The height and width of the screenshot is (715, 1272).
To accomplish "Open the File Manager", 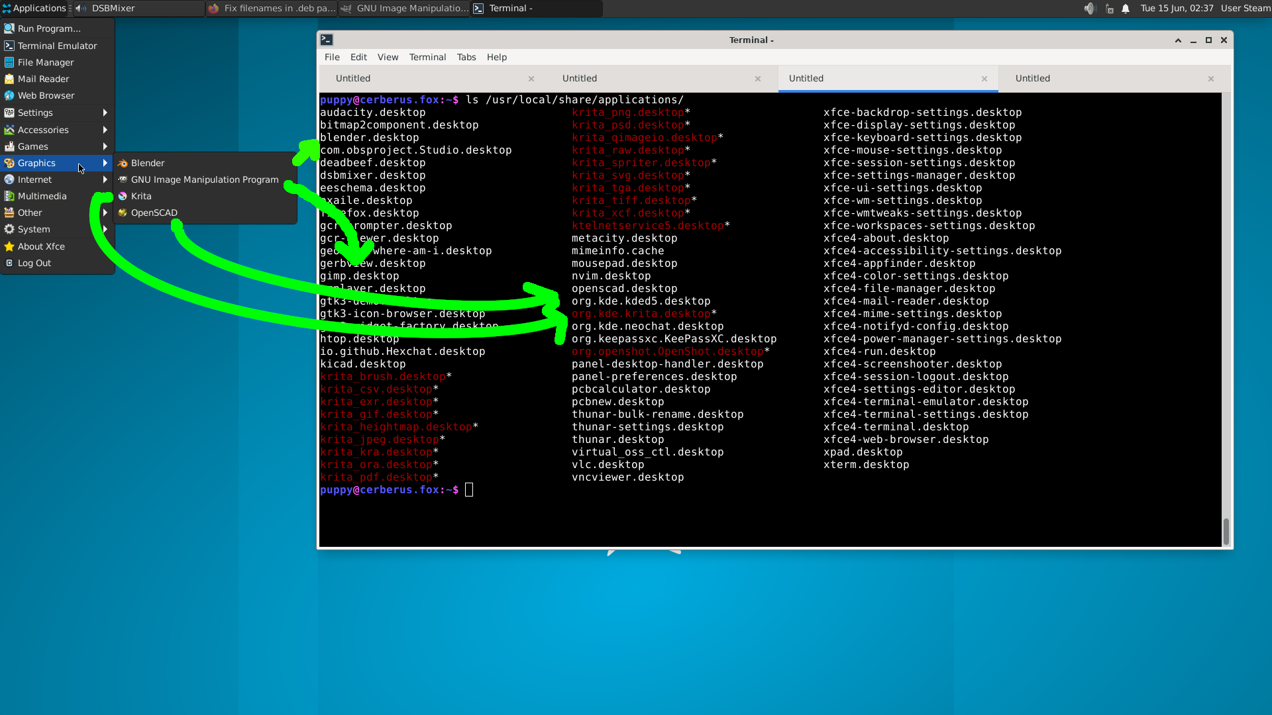I will [44, 62].
